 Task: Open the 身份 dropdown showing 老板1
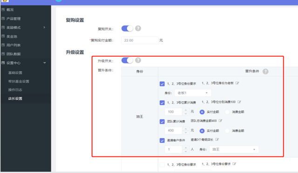pos(193,93)
